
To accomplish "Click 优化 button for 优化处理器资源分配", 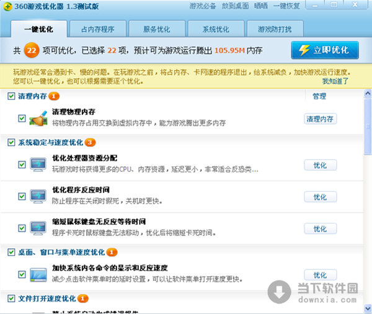I will [320, 165].
